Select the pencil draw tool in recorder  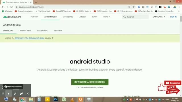tap(15, 93)
